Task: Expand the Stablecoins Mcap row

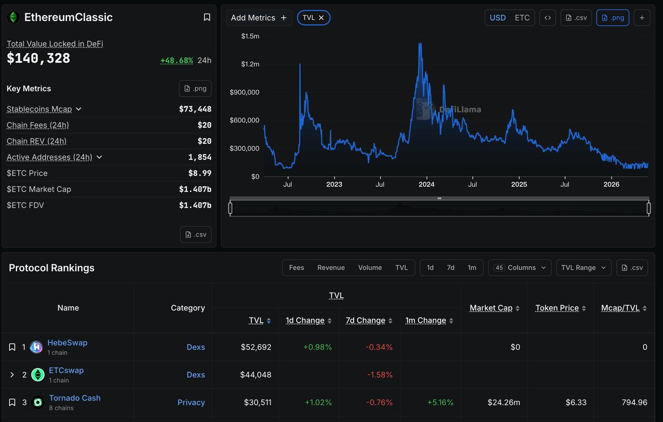Action: [78, 109]
